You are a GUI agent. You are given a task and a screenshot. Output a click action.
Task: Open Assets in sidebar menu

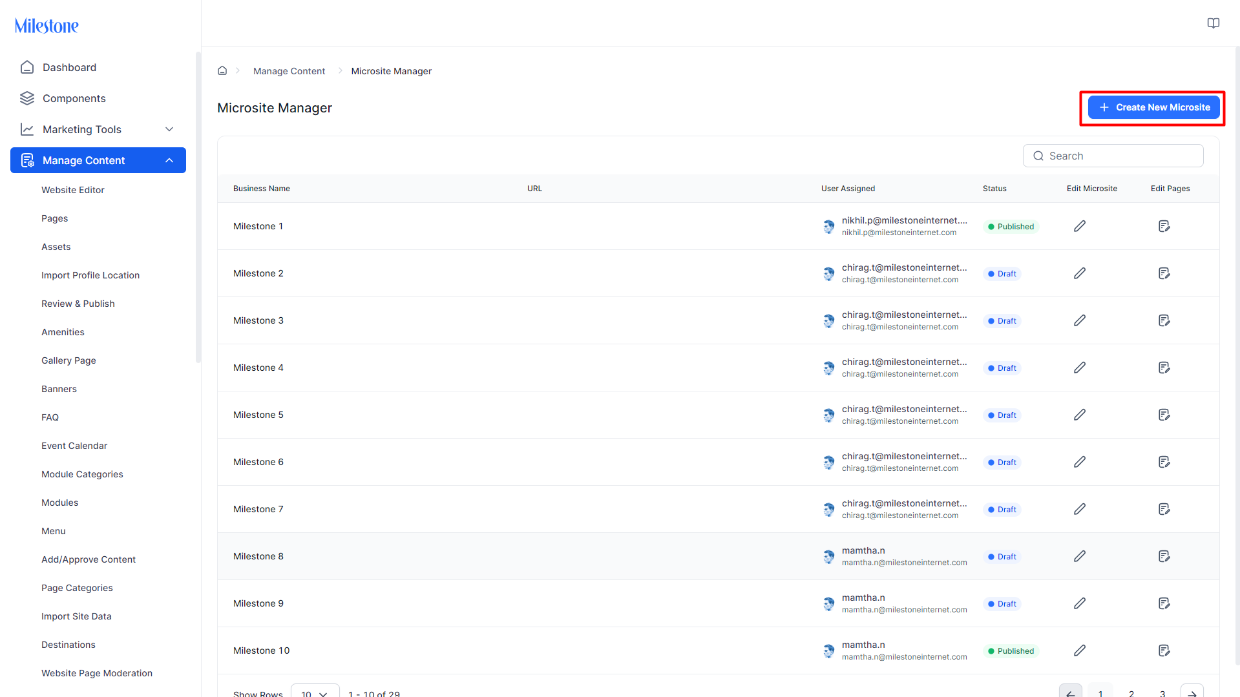click(56, 247)
